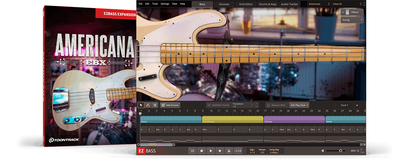Select the Track 1 tab

pos(344,105)
